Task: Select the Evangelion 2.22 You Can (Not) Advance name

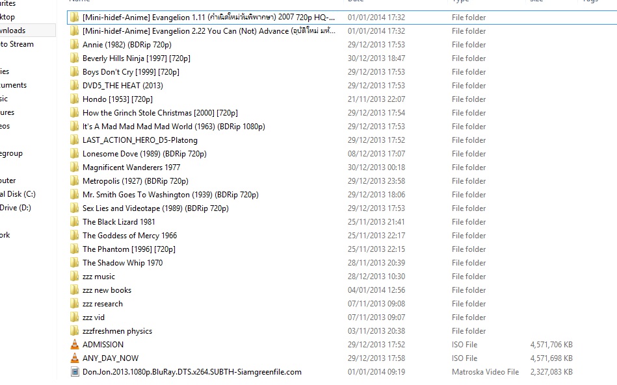Action: click(209, 31)
